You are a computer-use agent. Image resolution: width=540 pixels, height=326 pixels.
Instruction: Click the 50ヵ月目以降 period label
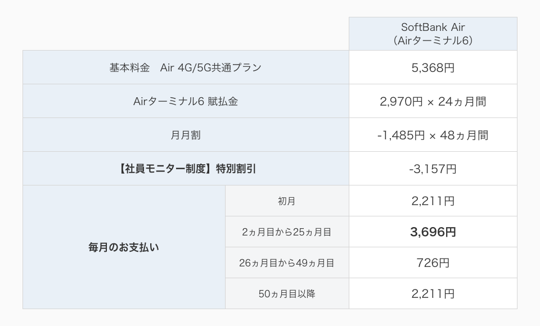tap(287, 293)
